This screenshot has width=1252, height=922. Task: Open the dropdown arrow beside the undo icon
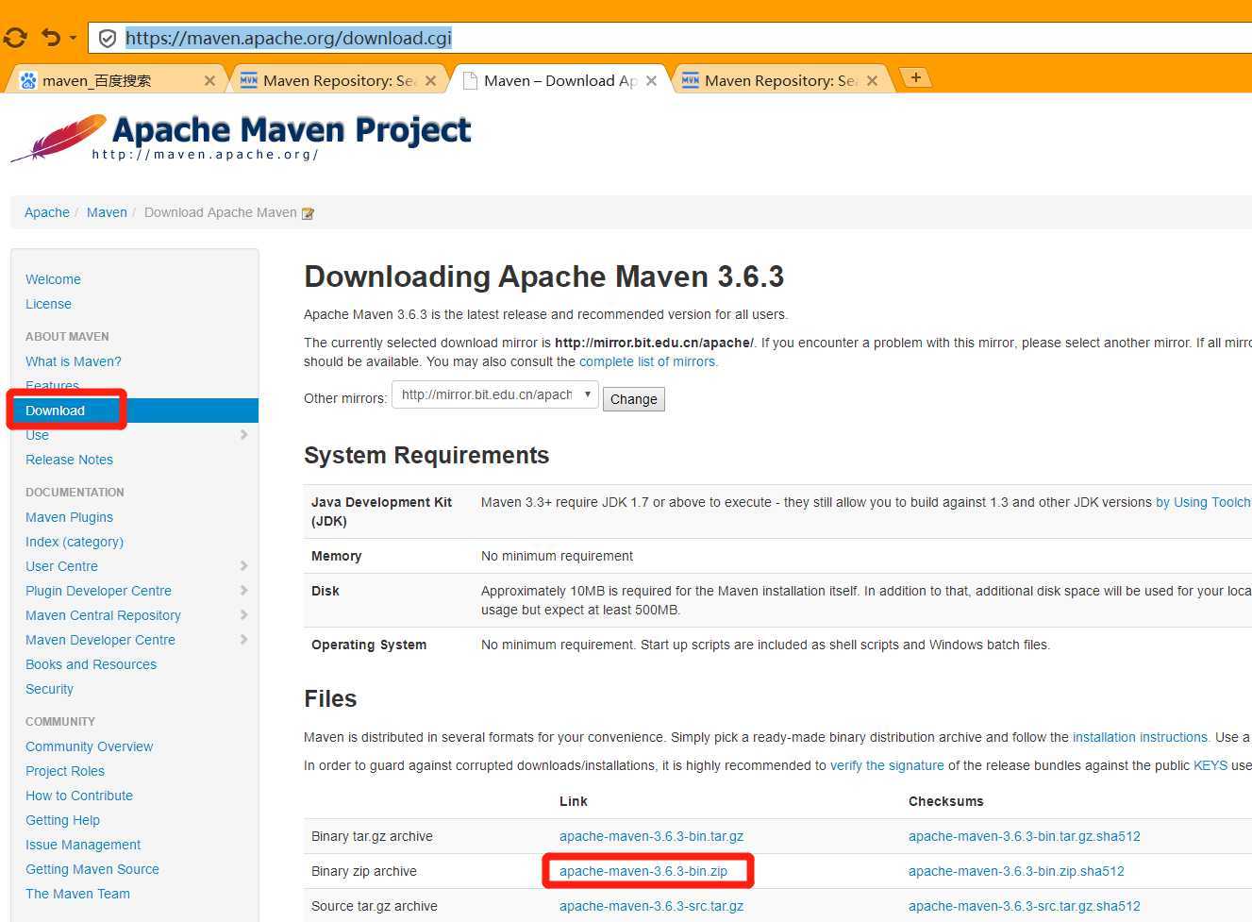[x=73, y=39]
